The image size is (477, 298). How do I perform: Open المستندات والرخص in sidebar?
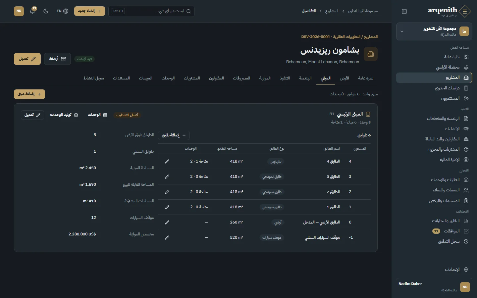point(434,201)
